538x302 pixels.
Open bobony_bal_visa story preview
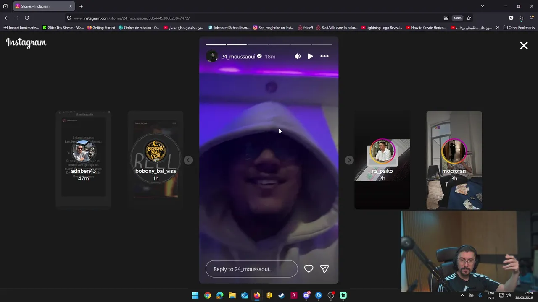click(x=156, y=159)
